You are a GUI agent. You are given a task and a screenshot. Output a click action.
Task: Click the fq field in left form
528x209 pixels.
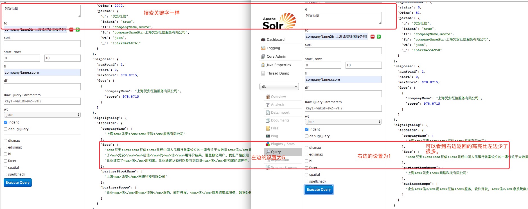(x=35, y=30)
